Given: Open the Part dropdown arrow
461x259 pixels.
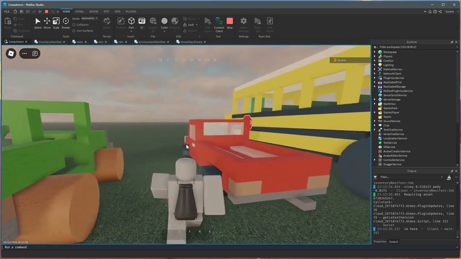Looking at the screenshot, I should 131,31.
